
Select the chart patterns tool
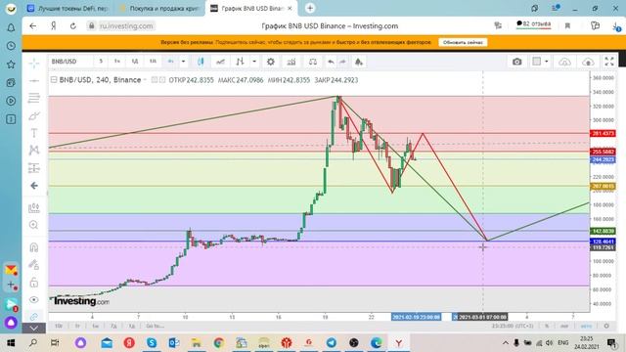[34, 150]
